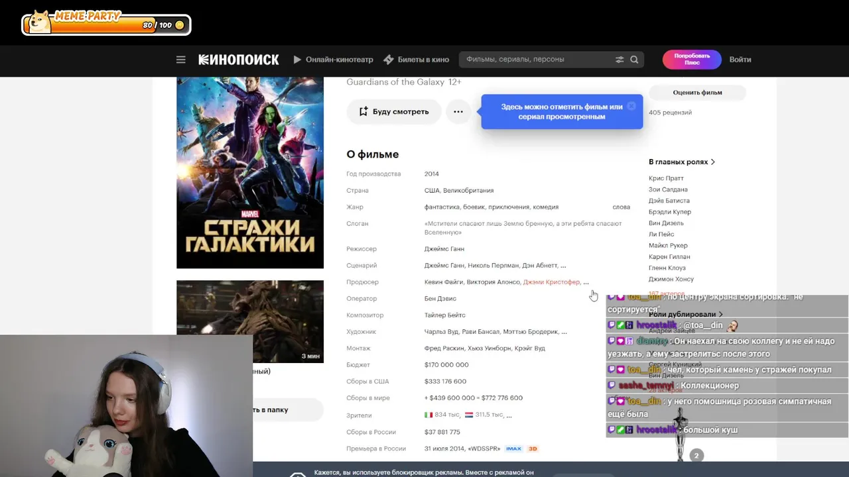Open Онлайн-кинотеатр link
The image size is (849, 477).
click(333, 60)
